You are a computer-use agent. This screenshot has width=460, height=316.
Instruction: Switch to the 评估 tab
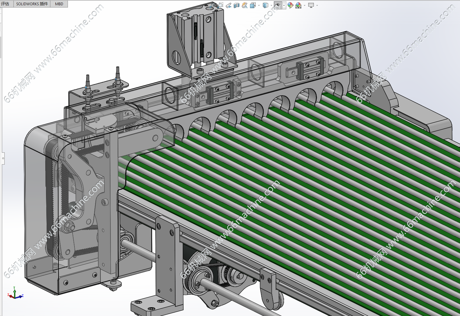click(x=5, y=4)
